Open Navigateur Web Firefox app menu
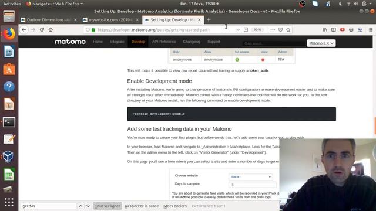The height and width of the screenshot is (211, 376). [55, 4]
